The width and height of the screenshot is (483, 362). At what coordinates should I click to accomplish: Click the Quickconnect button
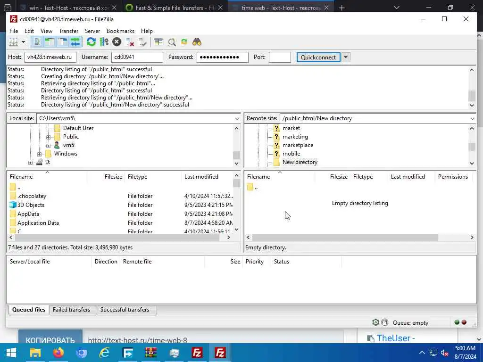[318, 57]
